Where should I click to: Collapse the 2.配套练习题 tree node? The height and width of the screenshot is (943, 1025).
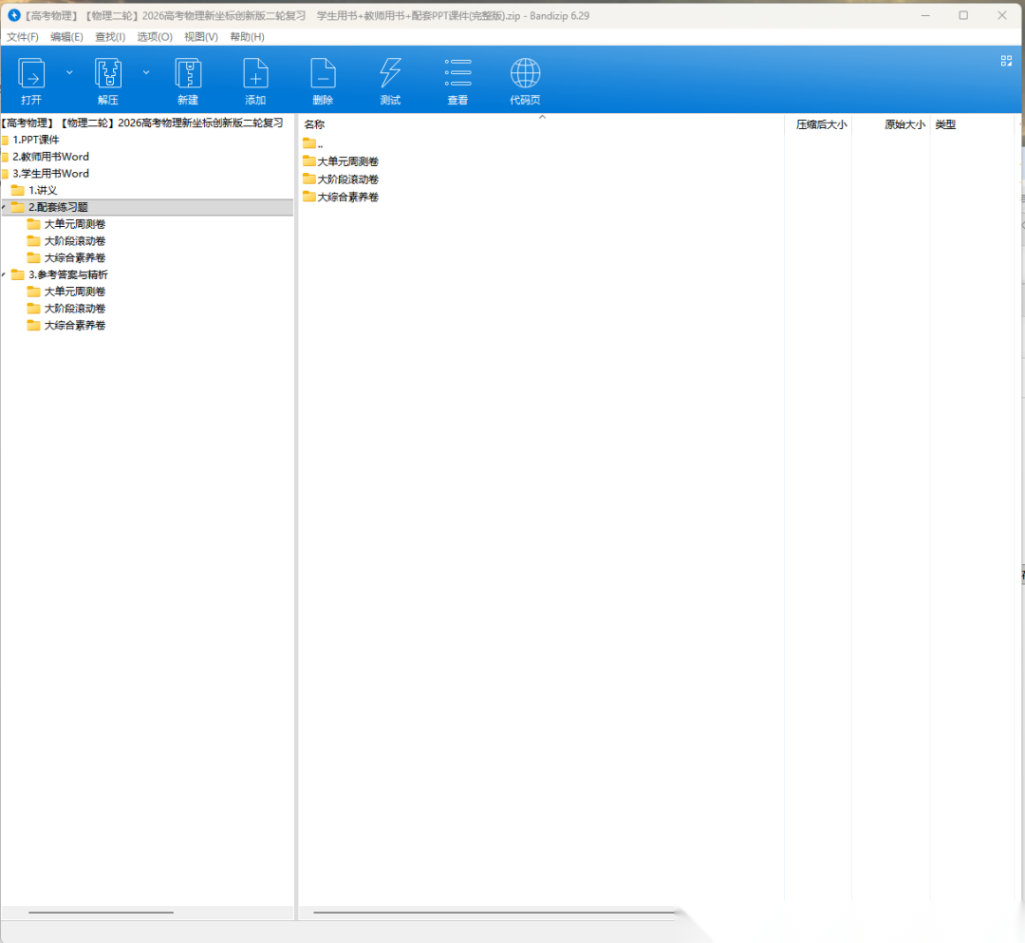[4, 208]
